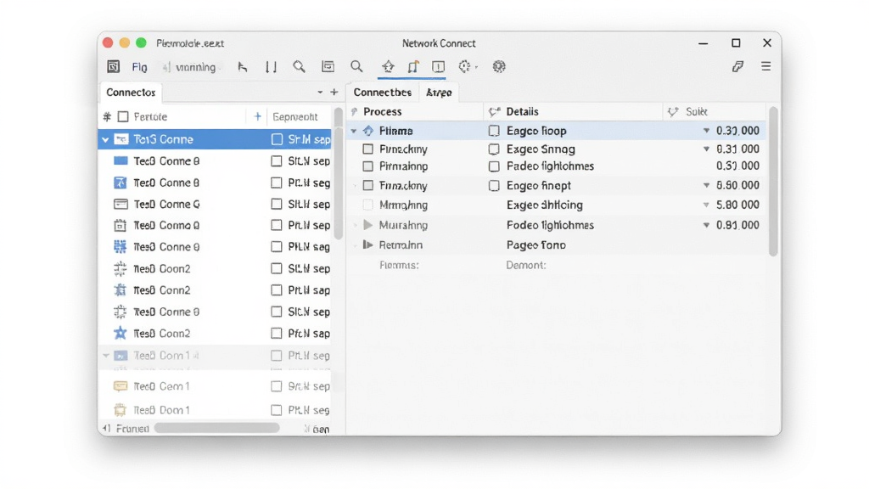Click the square brackets toolbar icon
This screenshot has width=869, height=489.
tap(271, 67)
